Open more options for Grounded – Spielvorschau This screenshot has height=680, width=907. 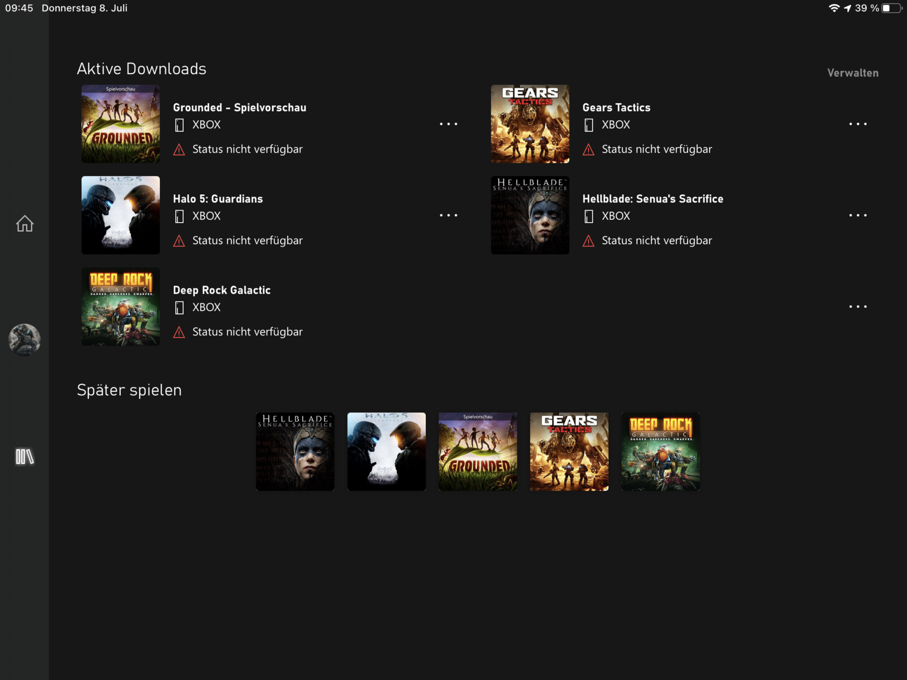pyautogui.click(x=448, y=124)
